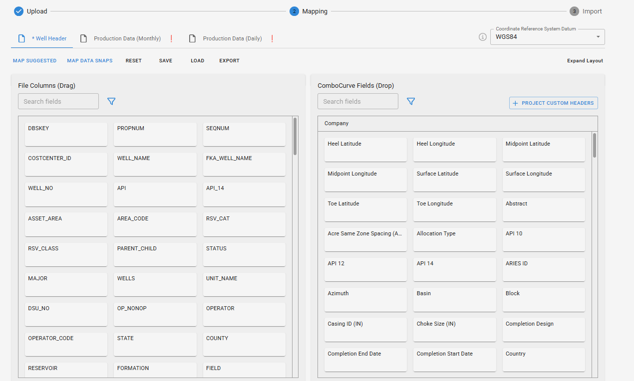Click the warning mark on Production Data (Monthly)

point(171,38)
